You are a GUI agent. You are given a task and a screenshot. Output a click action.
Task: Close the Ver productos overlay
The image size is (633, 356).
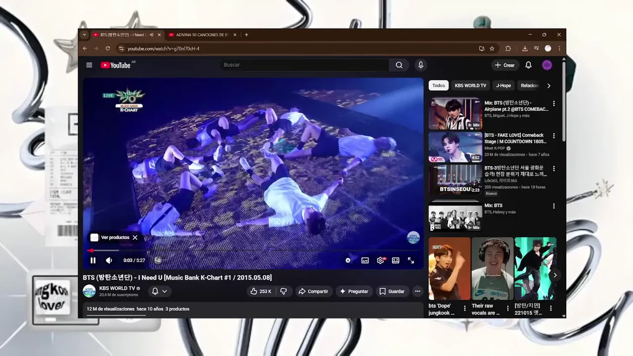point(135,237)
